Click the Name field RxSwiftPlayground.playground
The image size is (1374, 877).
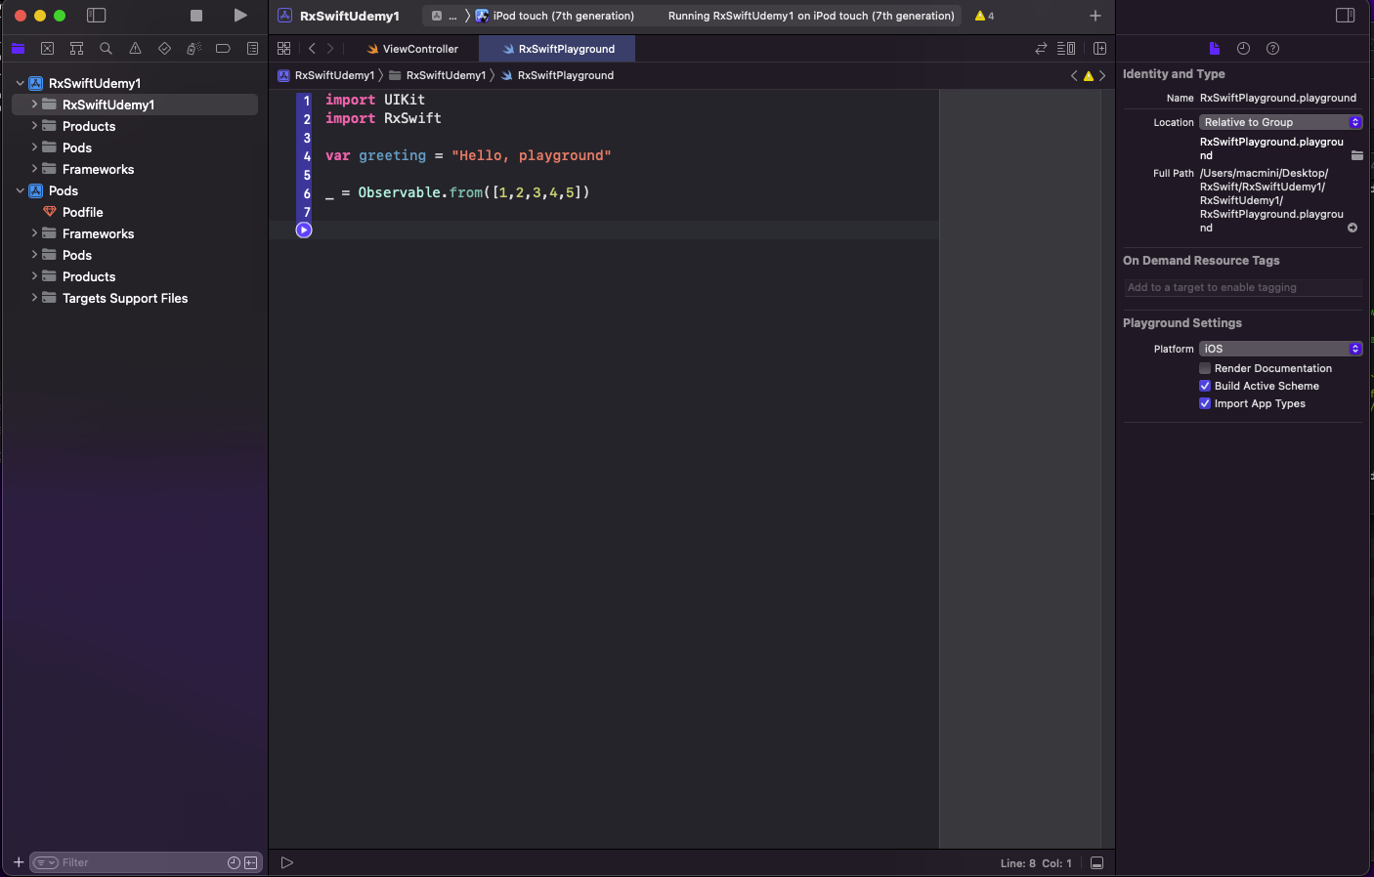pos(1278,98)
